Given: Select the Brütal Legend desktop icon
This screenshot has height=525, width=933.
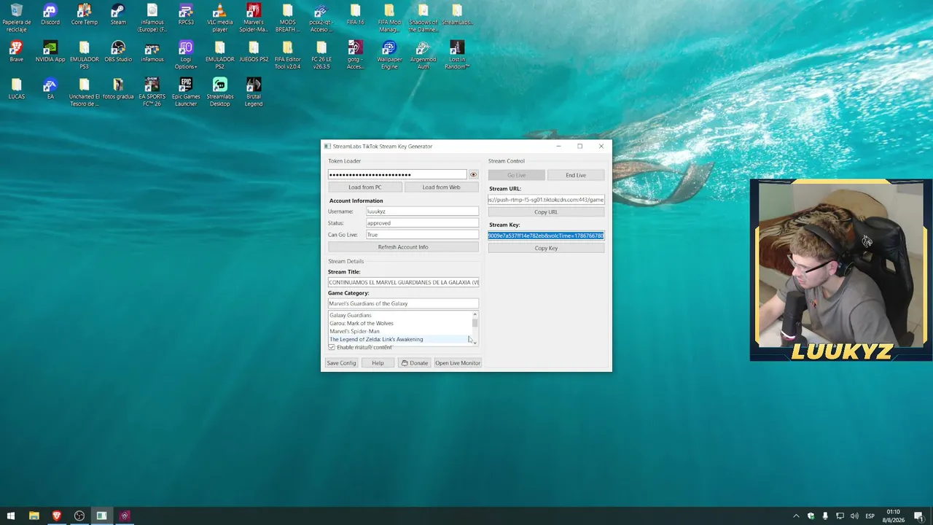Looking at the screenshot, I should (254, 93).
